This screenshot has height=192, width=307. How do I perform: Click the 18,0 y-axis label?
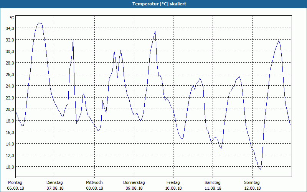point(10,121)
